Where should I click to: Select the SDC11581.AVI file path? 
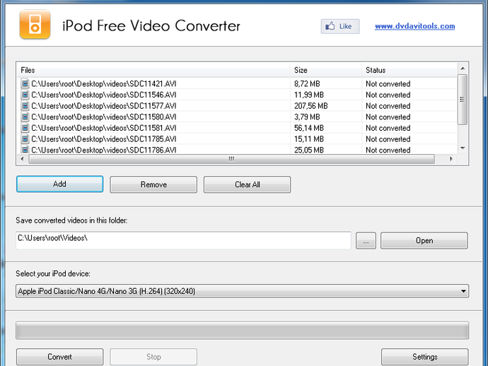click(x=104, y=128)
